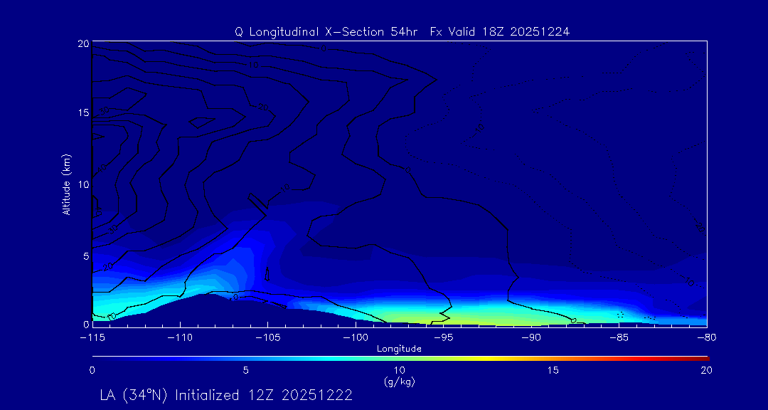Click the -85 longitude tick label
The image size is (768, 410).
619,338
